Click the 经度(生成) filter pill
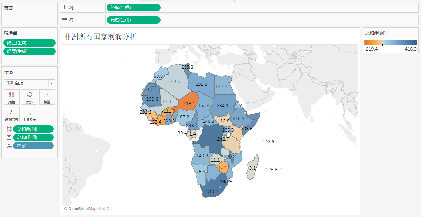 click(x=30, y=51)
